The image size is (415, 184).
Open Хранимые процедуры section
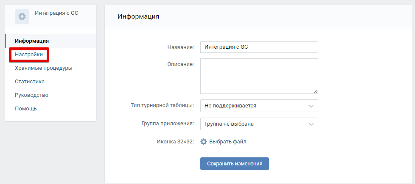(x=44, y=68)
